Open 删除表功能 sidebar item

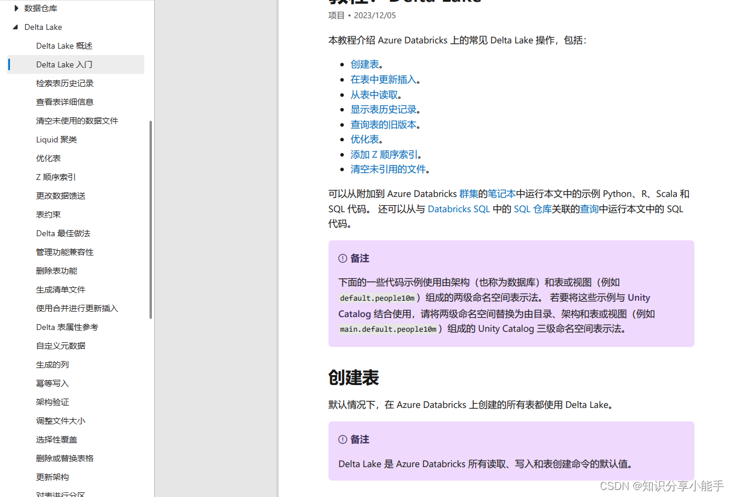(57, 271)
